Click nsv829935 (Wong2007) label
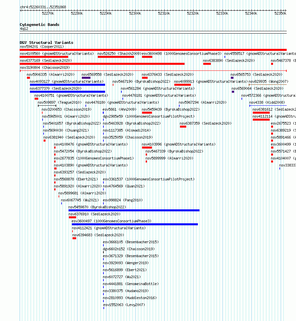The image size is (296, 321). pos(268,81)
